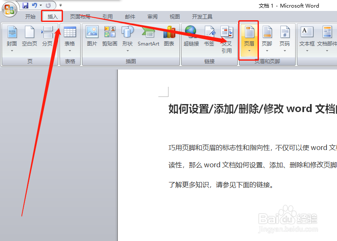
Task: Insert a cover page (封面)
Action: pos(12,36)
